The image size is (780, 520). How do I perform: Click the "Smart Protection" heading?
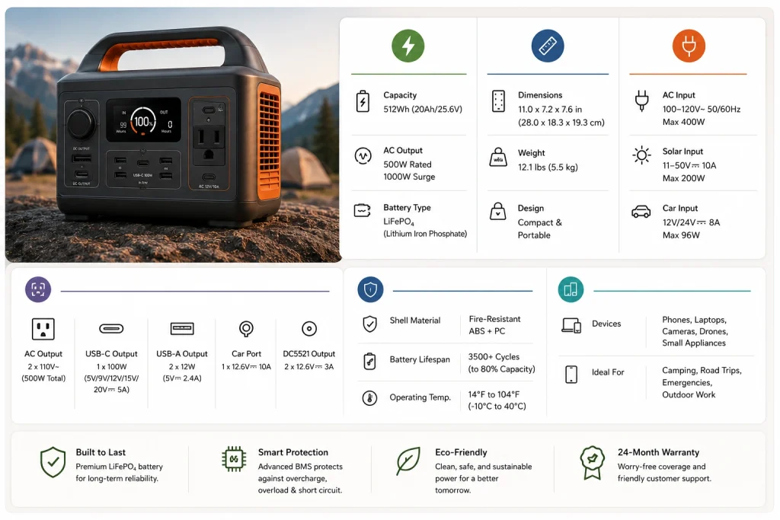point(293,452)
